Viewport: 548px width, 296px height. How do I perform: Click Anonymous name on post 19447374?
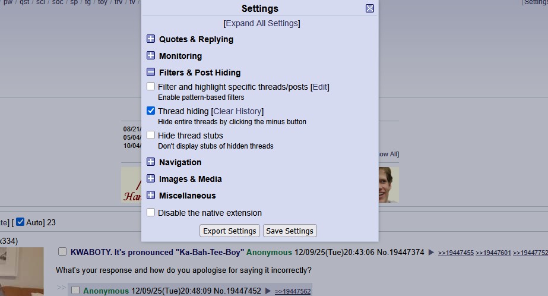[x=269, y=252]
